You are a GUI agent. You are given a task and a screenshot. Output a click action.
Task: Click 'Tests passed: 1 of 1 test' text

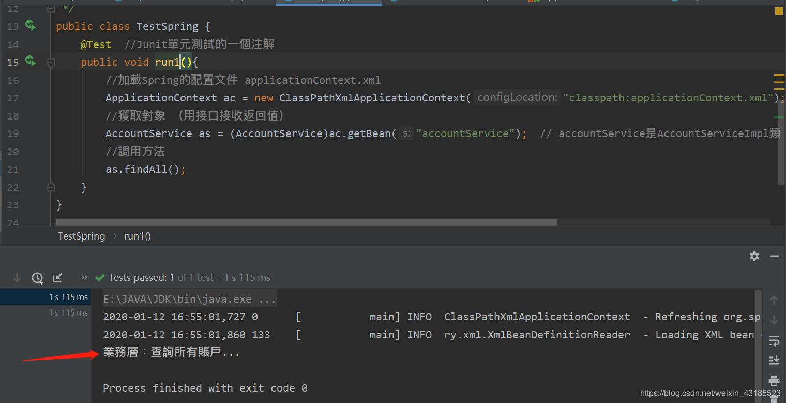pyautogui.click(x=161, y=277)
